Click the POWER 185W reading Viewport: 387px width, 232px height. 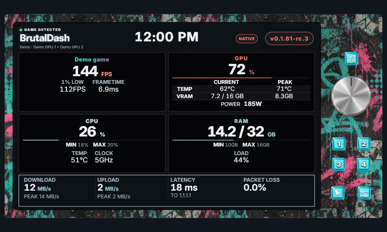241,104
